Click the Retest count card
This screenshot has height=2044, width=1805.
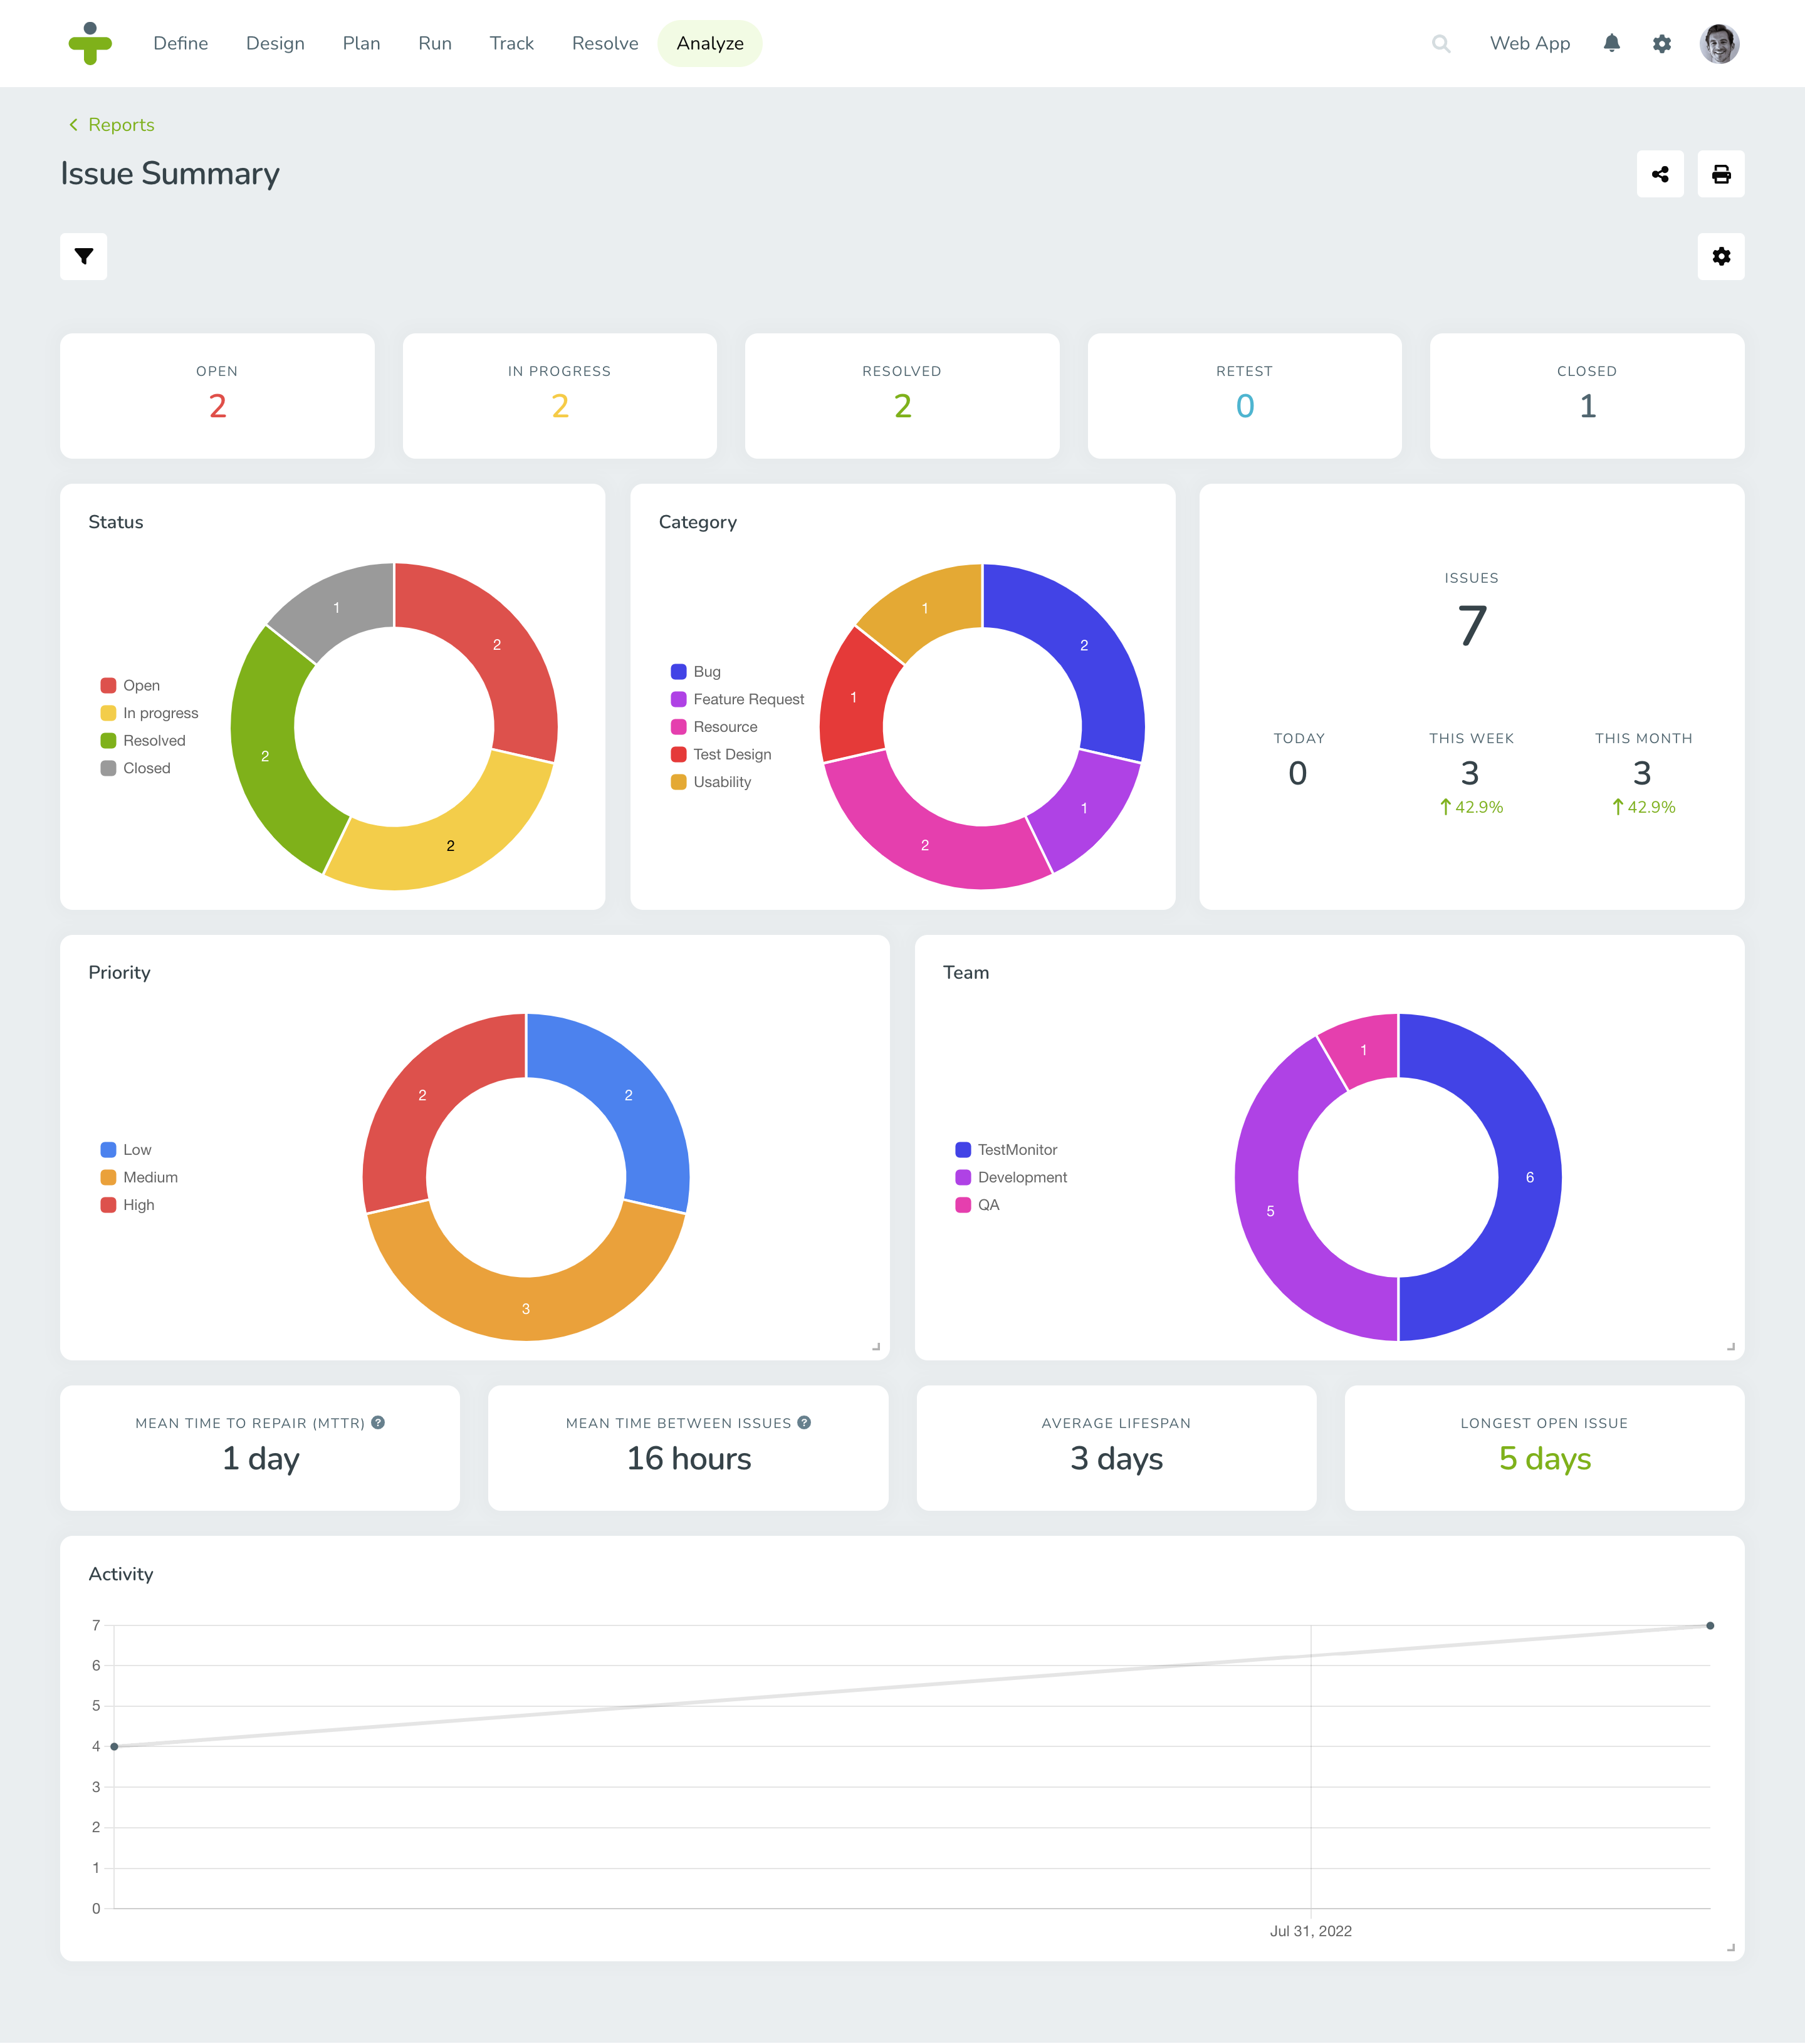(1245, 396)
